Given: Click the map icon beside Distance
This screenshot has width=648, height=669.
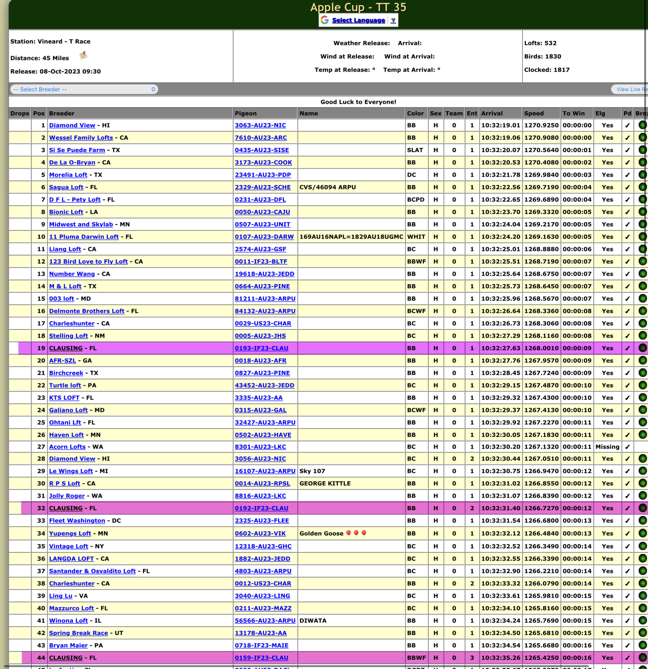Looking at the screenshot, I should click(83, 56).
